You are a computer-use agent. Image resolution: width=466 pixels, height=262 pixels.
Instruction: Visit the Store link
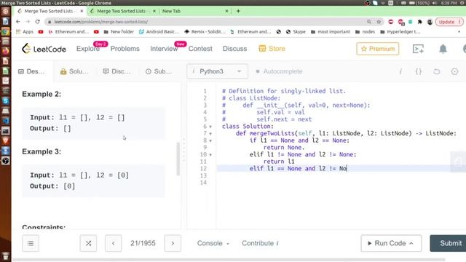272,49
